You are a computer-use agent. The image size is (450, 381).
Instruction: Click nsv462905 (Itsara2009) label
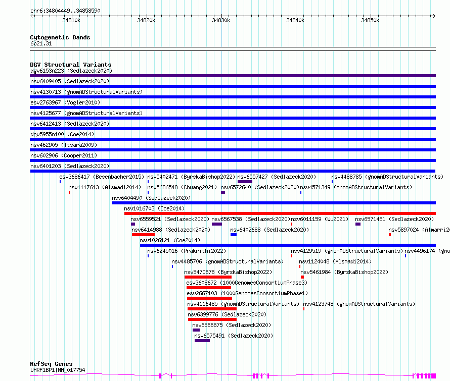(x=64, y=145)
